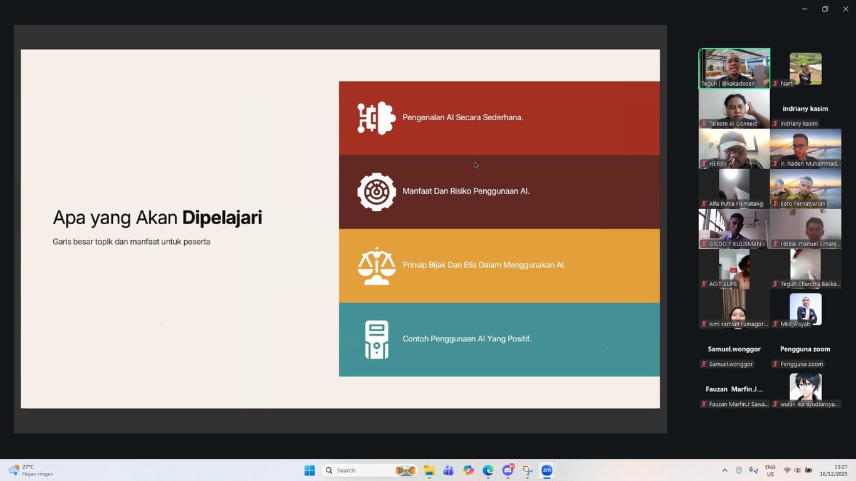Select the AGIT AUPE video tile
Viewport: 856px width, 481px height.
pos(734,269)
